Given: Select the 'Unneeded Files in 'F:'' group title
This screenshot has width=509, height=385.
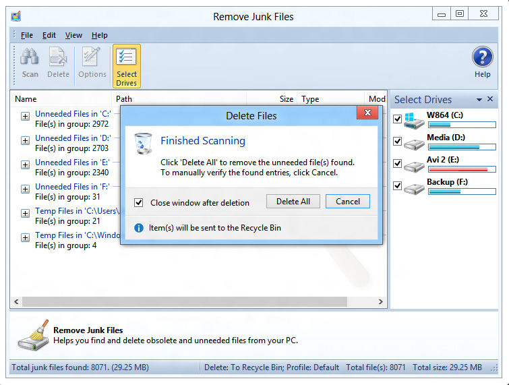Looking at the screenshot, I should (x=72, y=187).
